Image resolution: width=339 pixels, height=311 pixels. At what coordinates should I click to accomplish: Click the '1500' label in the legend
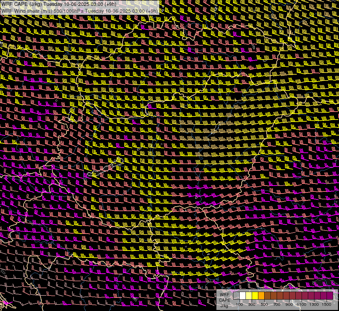(327, 304)
